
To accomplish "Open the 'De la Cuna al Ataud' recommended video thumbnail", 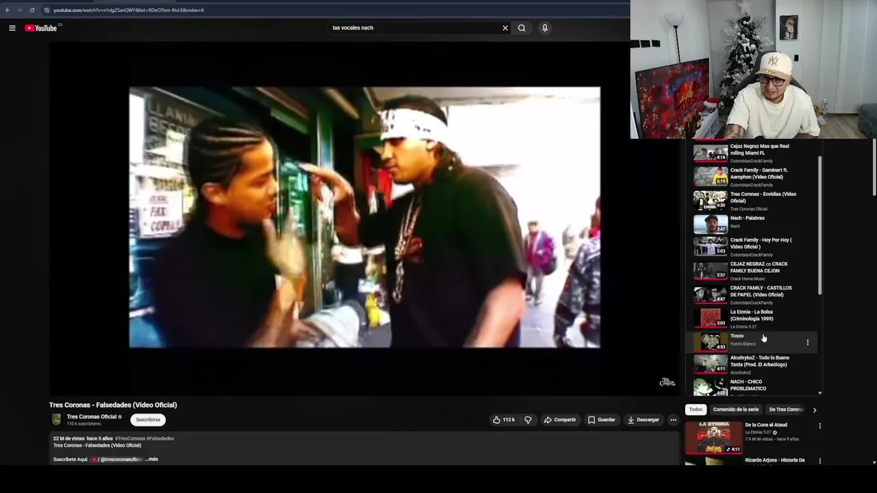I will 713,438.
